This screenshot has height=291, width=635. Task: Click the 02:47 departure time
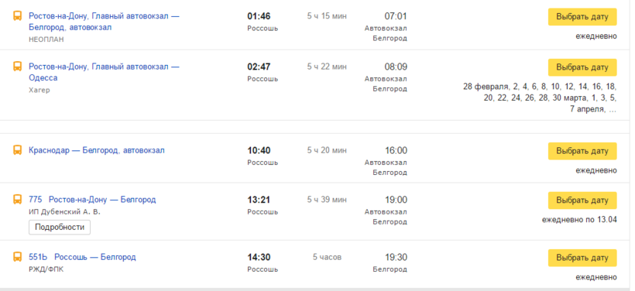click(259, 67)
